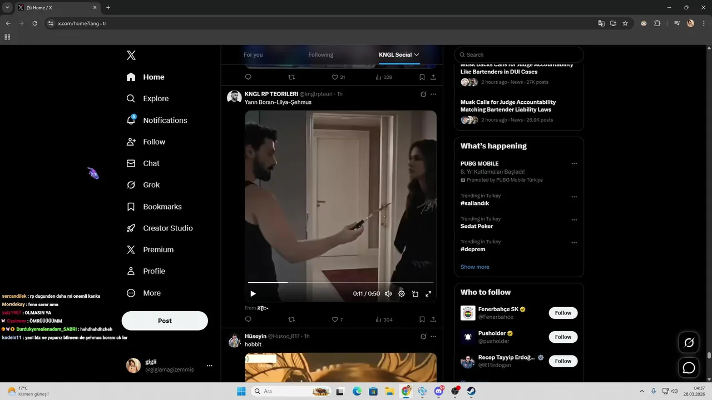Play the KNGL RP TEORILERI video
Image resolution: width=712 pixels, height=400 pixels.
(253, 294)
